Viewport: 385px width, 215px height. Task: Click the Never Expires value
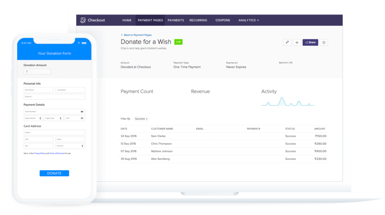pos(236,67)
